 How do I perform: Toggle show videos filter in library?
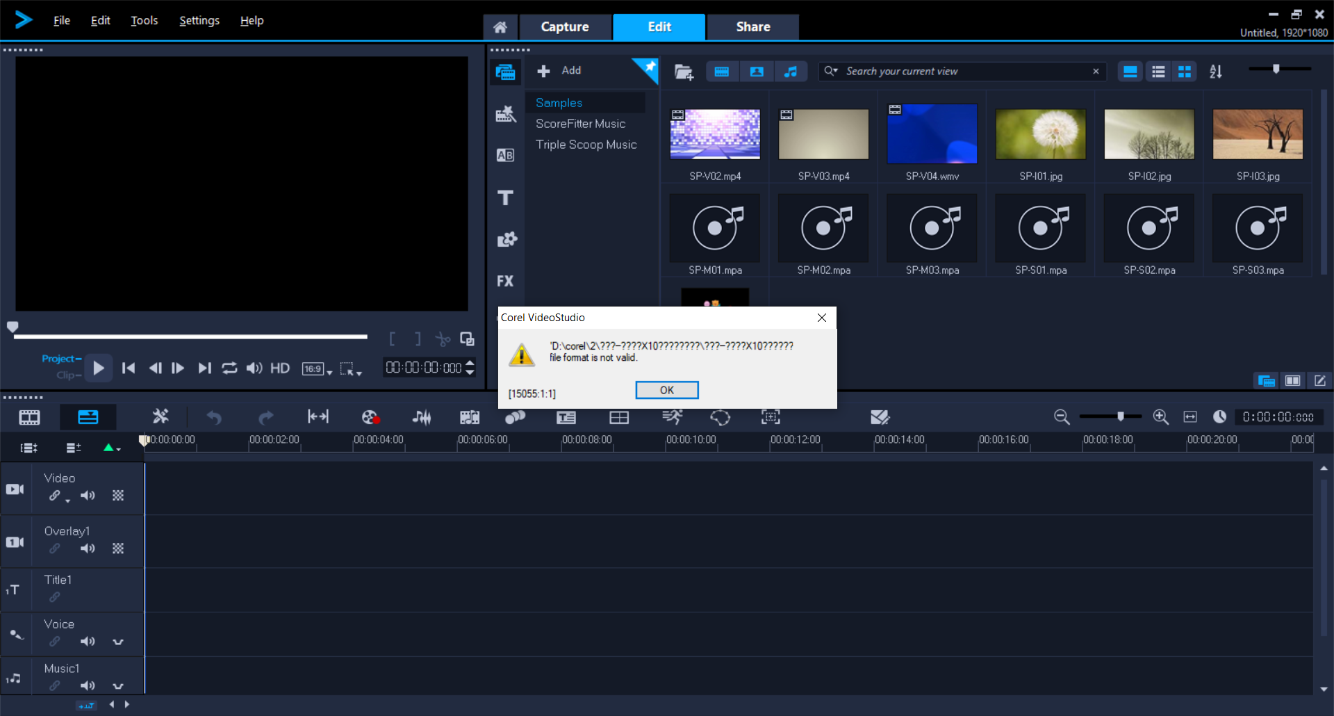point(722,72)
